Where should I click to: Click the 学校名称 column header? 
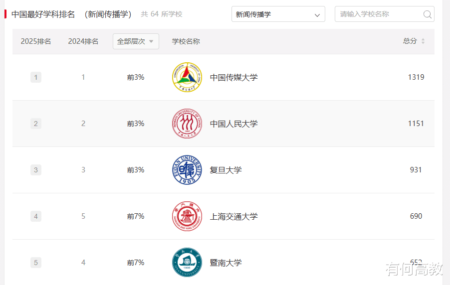click(186, 41)
